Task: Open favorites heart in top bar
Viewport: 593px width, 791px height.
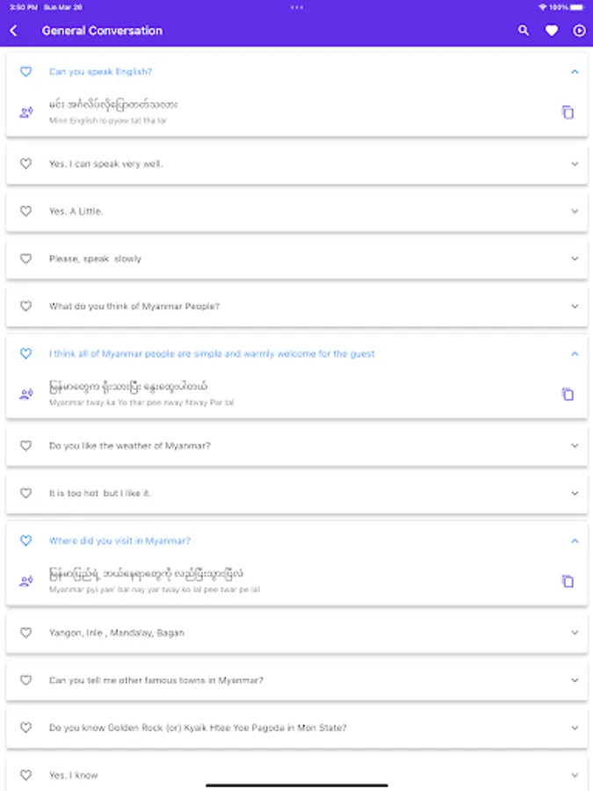Action: 552,31
